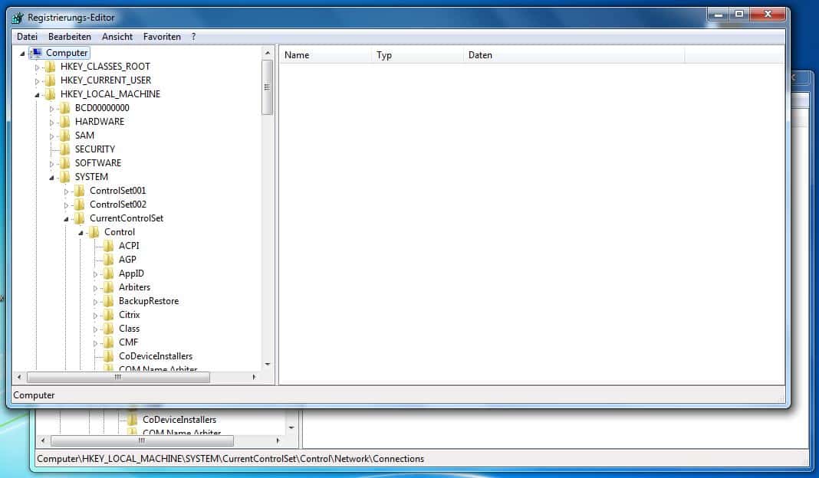This screenshot has height=478, width=819.
Task: Click the Arbiters folder icon
Action: pos(109,287)
